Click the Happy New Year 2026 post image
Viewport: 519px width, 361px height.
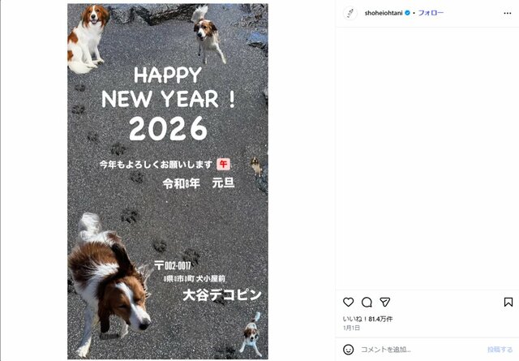(168, 181)
